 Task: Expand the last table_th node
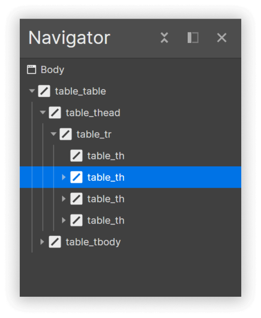pyautogui.click(x=63, y=220)
